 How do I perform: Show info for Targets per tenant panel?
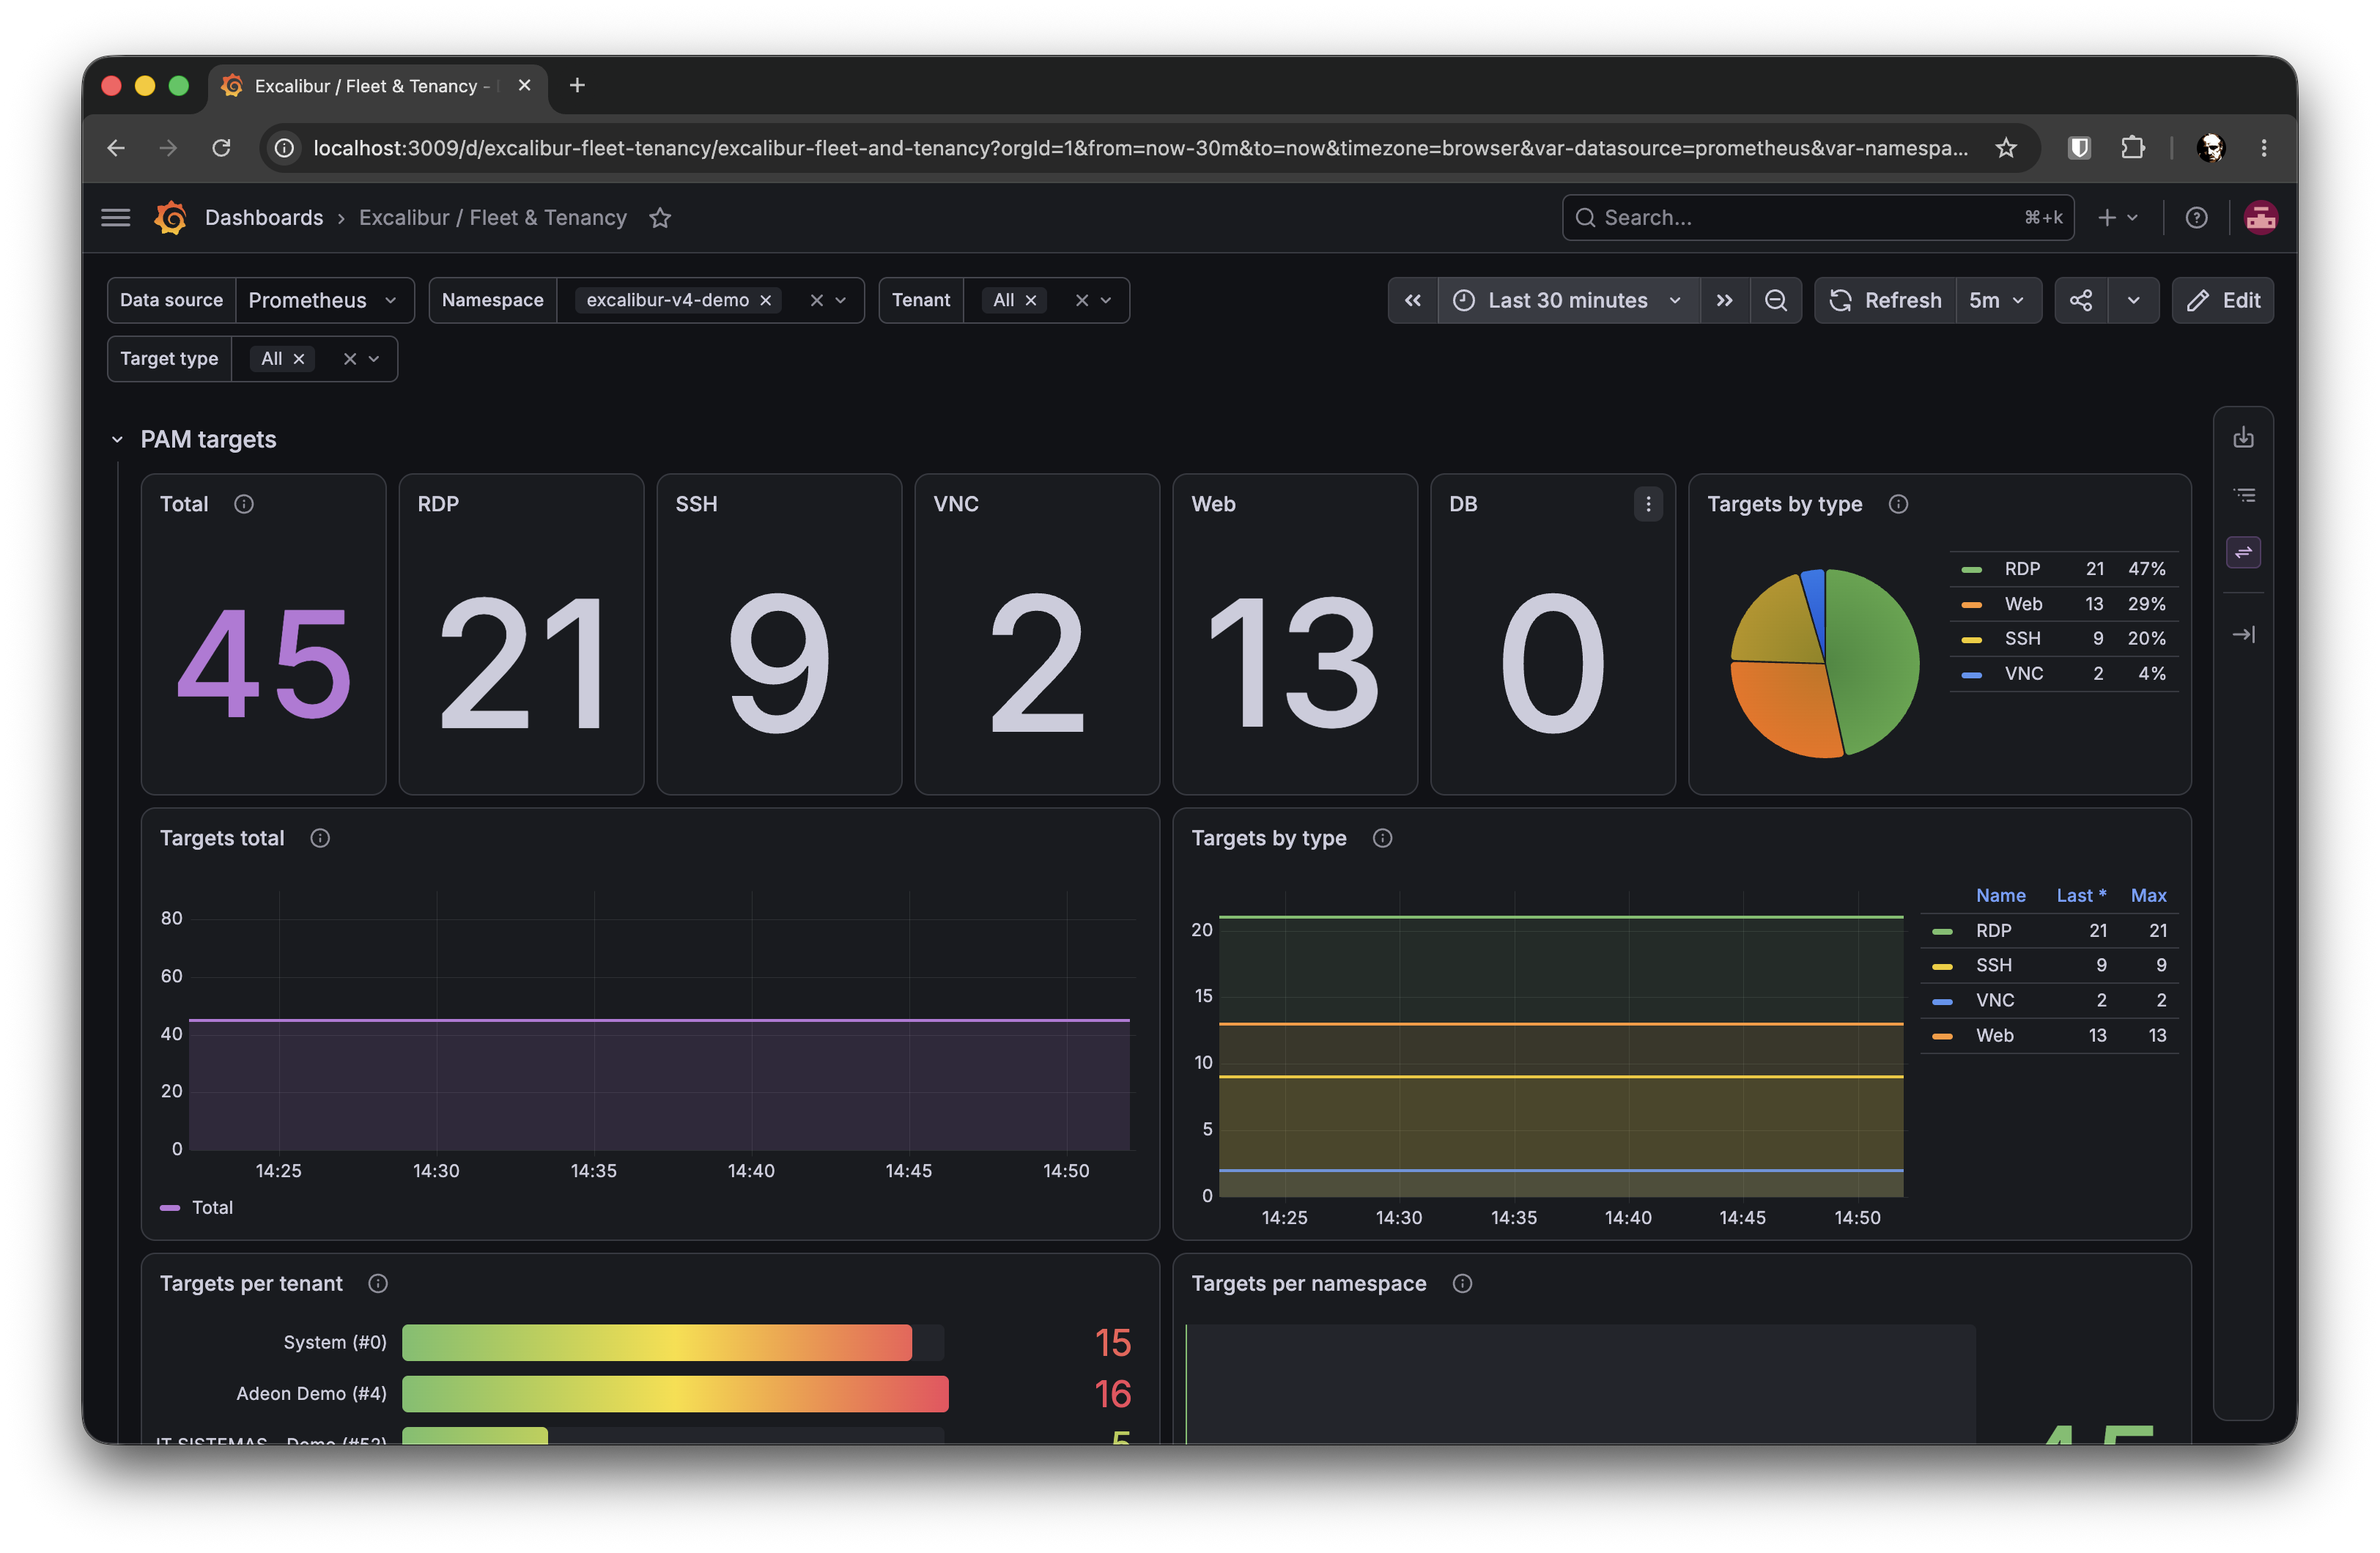pyautogui.click(x=377, y=1283)
